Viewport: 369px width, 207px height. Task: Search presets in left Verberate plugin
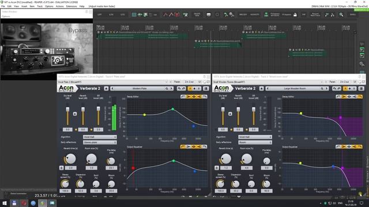(167, 89)
